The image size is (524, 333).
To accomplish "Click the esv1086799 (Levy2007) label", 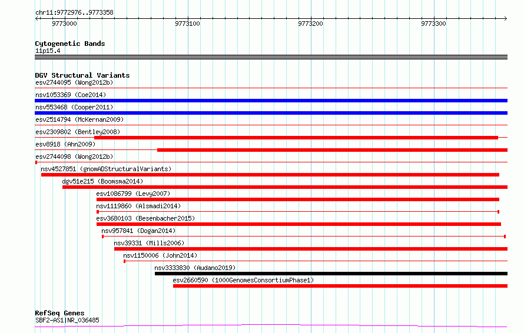I will pyautogui.click(x=133, y=194).
